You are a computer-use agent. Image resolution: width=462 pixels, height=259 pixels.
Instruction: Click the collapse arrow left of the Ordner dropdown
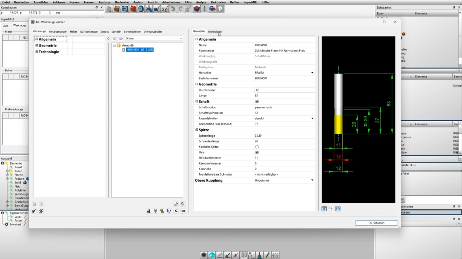tap(108, 39)
